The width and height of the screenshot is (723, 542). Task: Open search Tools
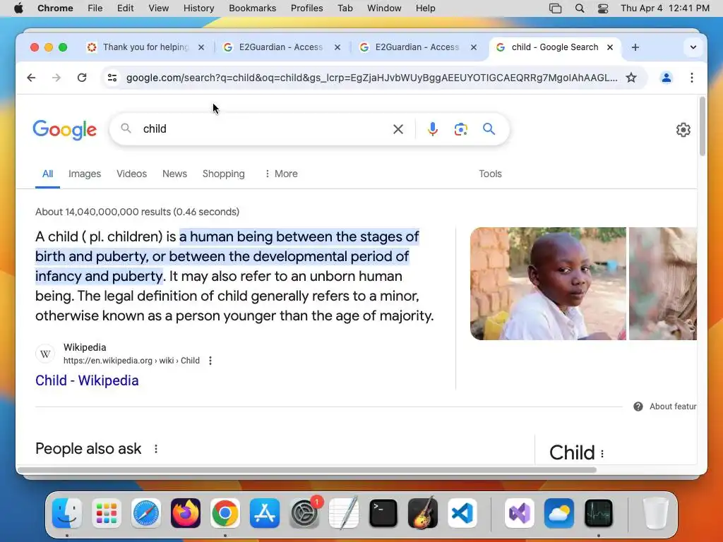[490, 174]
